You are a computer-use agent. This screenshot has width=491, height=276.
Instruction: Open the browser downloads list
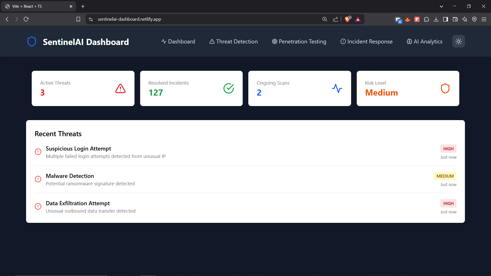tap(436, 19)
